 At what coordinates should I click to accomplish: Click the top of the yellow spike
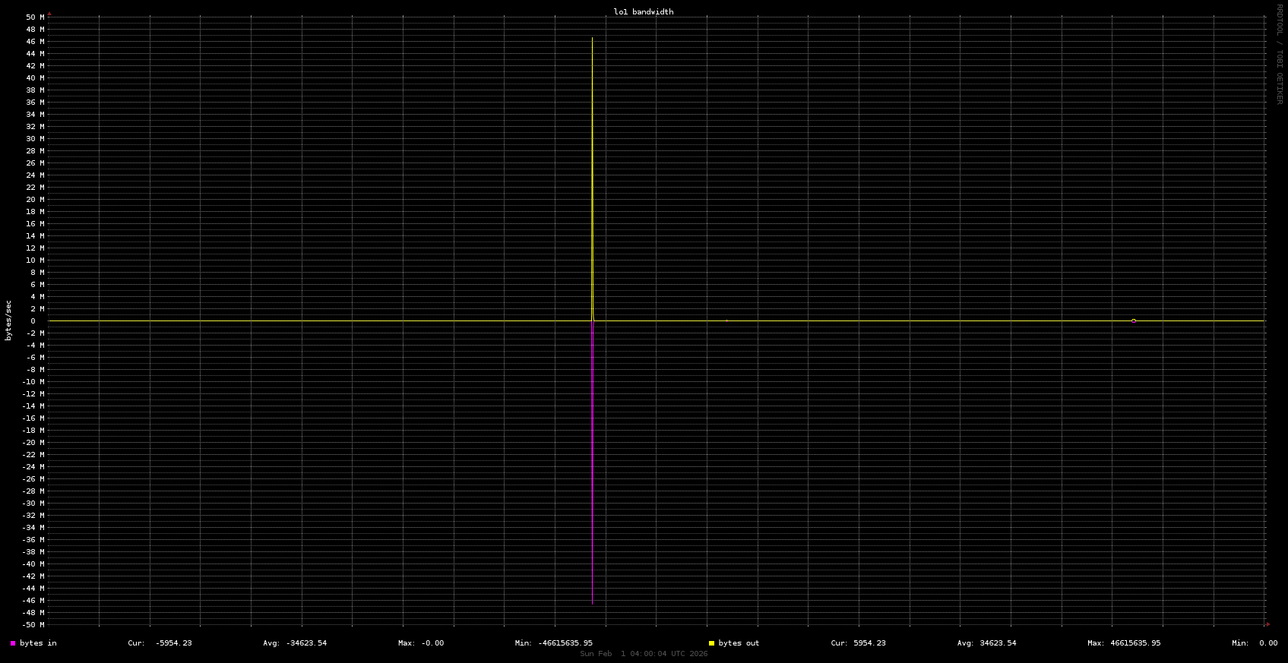[x=593, y=38]
